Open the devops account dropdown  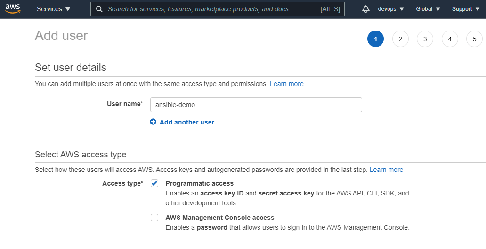pyautogui.click(x=390, y=9)
